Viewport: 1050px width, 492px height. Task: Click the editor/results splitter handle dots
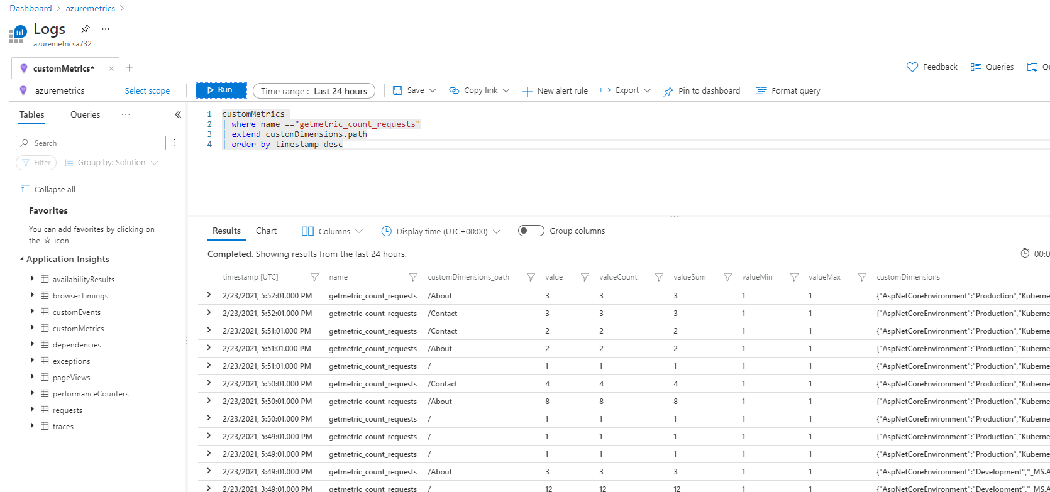pyautogui.click(x=675, y=216)
